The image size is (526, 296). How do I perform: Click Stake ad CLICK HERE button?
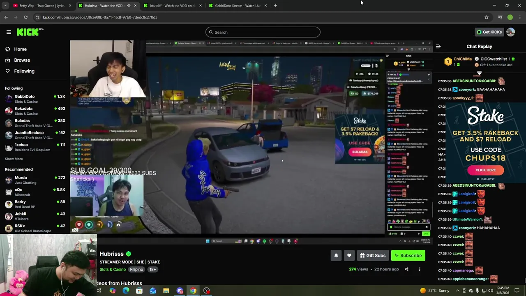click(x=485, y=170)
